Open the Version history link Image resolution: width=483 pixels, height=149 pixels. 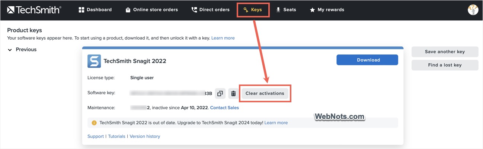(145, 136)
